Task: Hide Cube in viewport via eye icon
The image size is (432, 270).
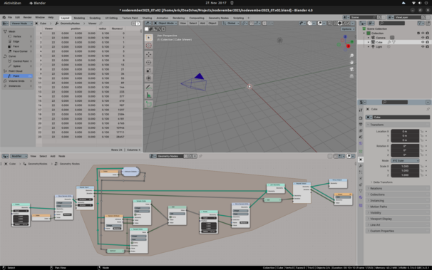Action: (423, 42)
